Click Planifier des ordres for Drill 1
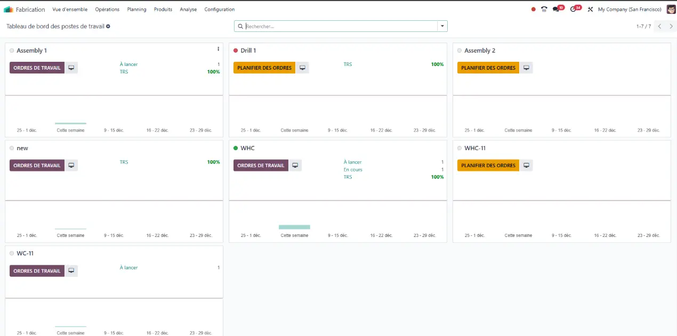This screenshot has width=677, height=336. coord(264,68)
